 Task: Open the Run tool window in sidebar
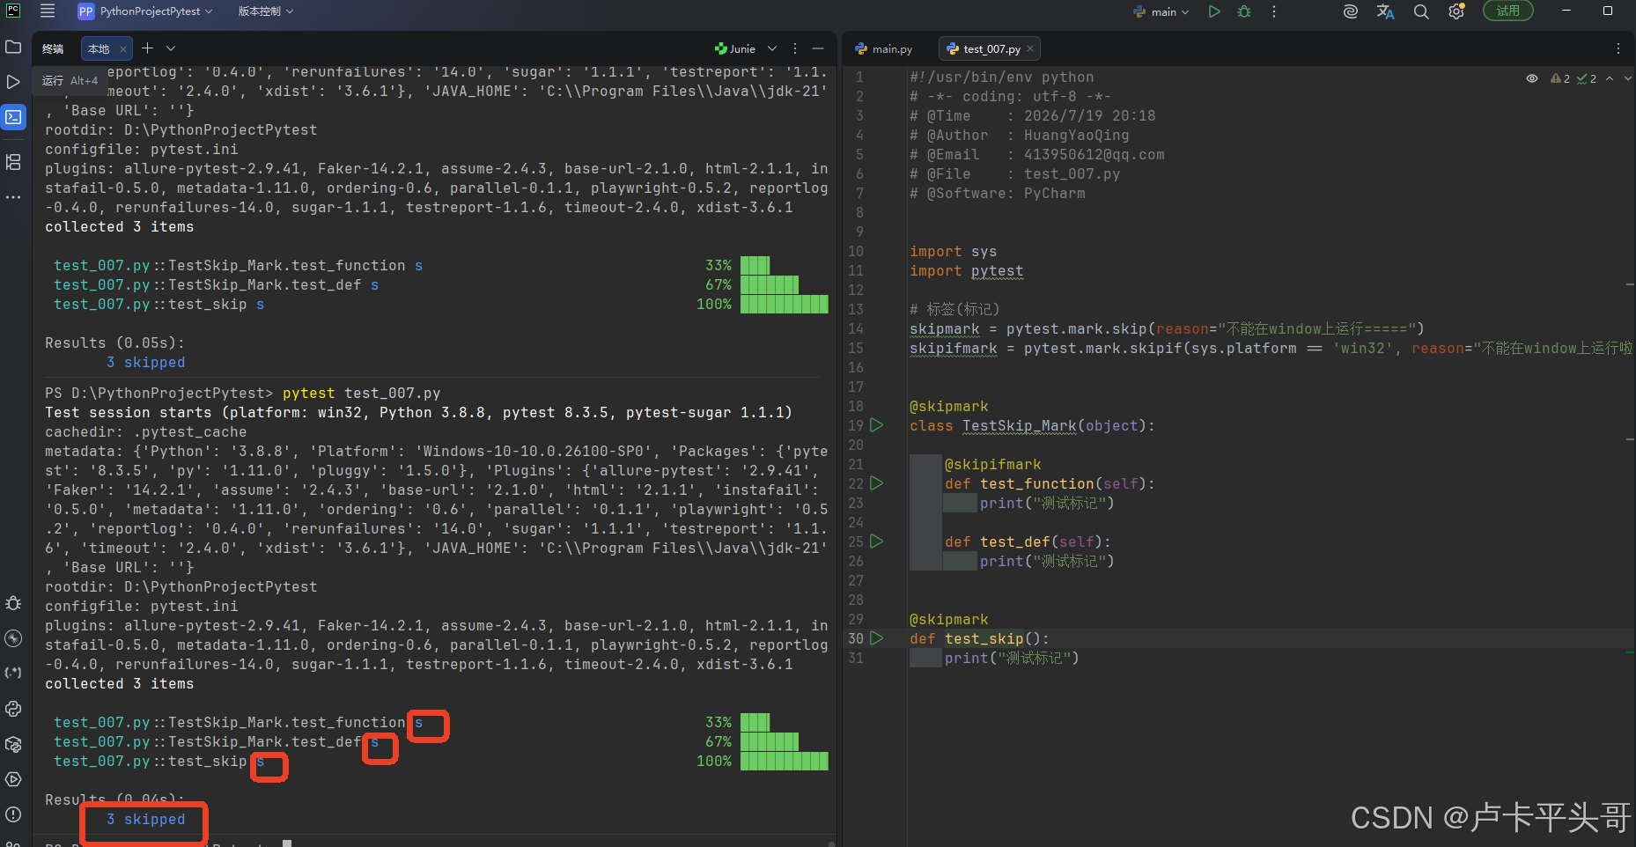click(13, 82)
